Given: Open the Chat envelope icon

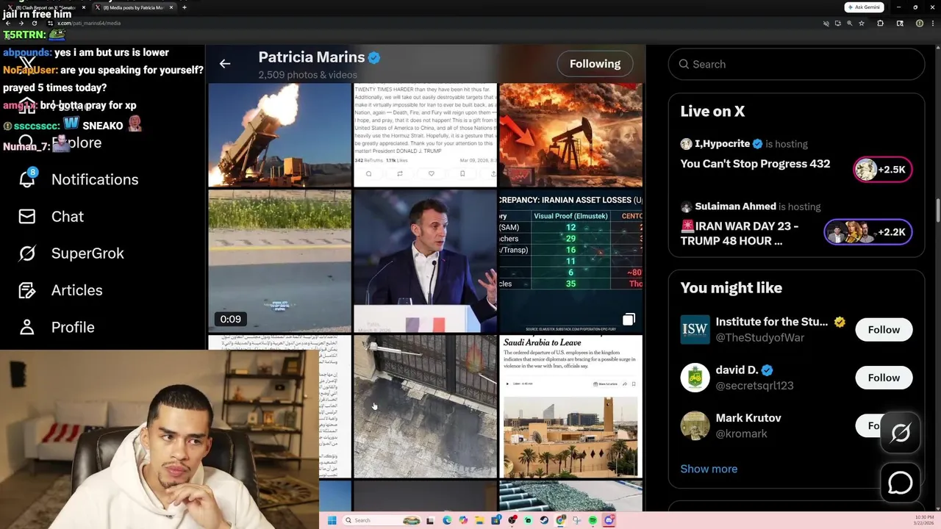Looking at the screenshot, I should [x=27, y=217].
